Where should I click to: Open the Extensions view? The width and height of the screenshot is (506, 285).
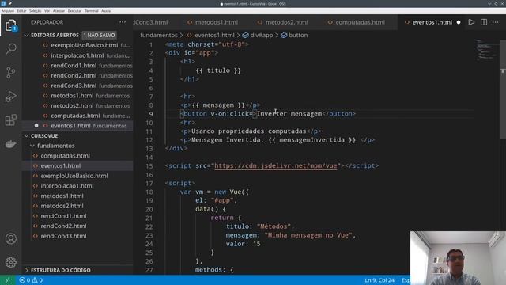[11, 120]
